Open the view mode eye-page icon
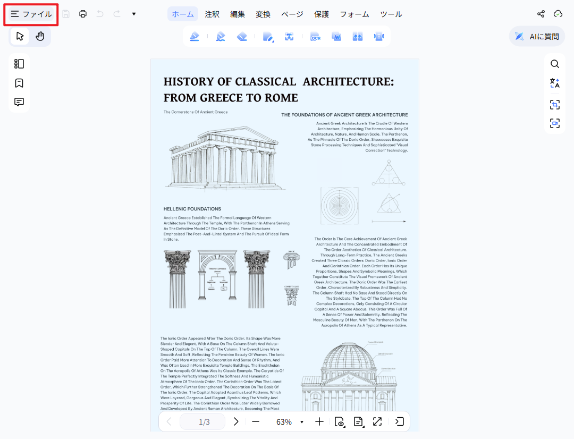 (339, 422)
